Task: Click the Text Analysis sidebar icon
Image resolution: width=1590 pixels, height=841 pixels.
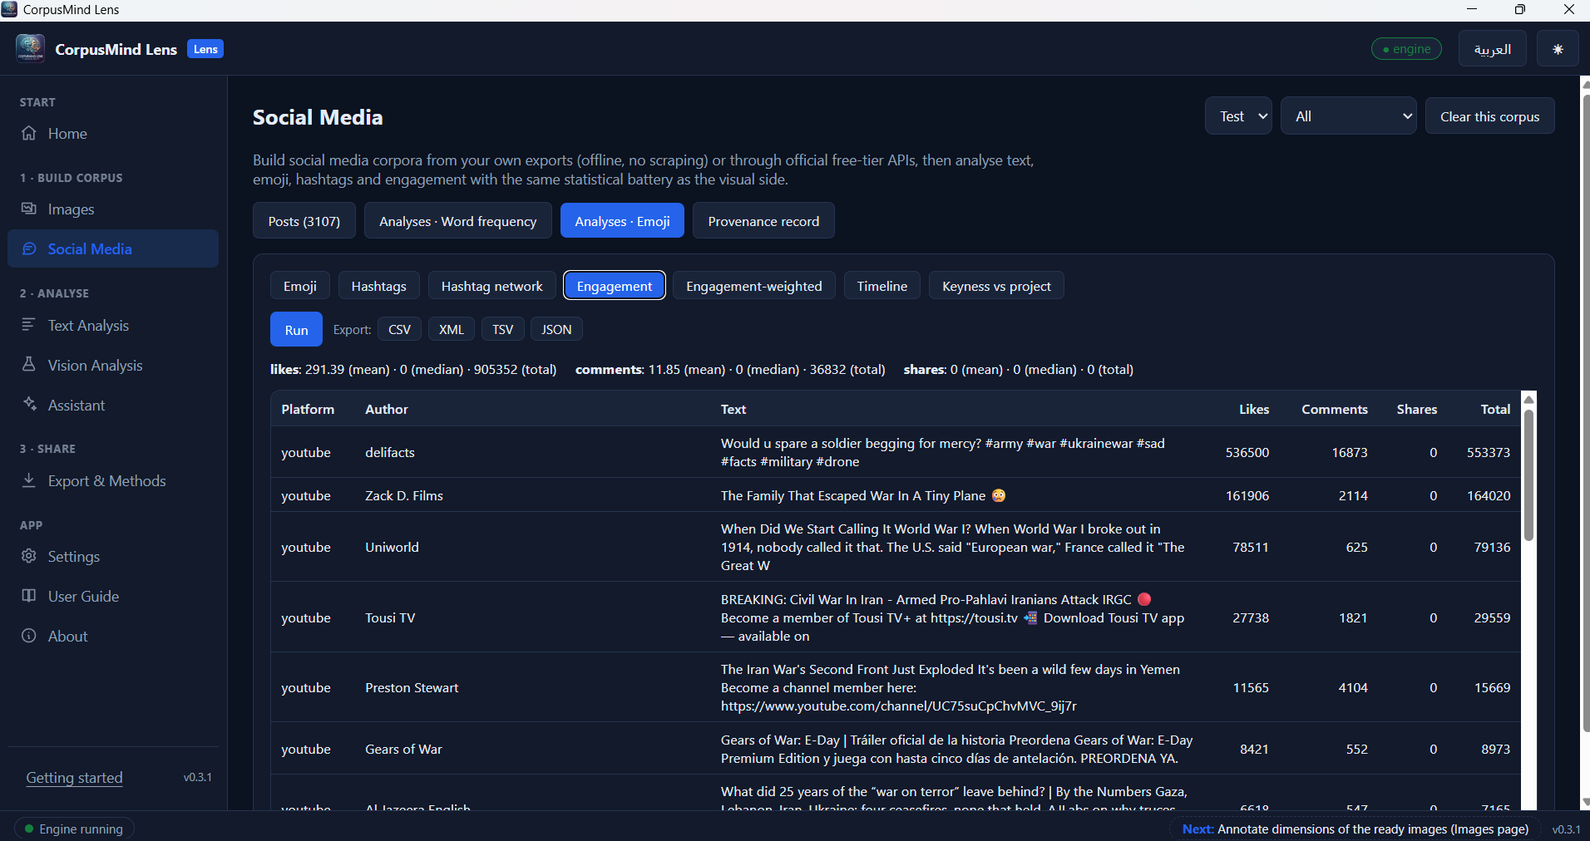Action: click(29, 325)
